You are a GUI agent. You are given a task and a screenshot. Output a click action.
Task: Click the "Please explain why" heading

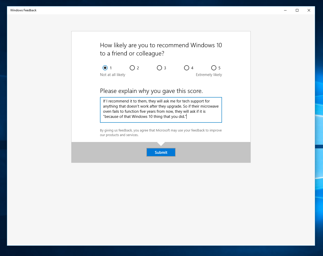click(x=151, y=91)
